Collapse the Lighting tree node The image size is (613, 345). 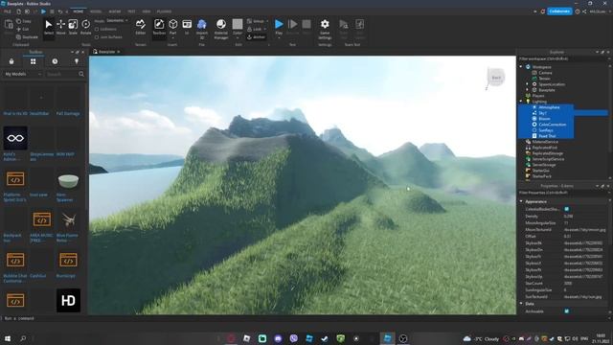521,102
